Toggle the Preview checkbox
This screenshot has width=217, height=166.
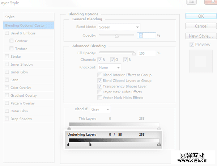192,45
